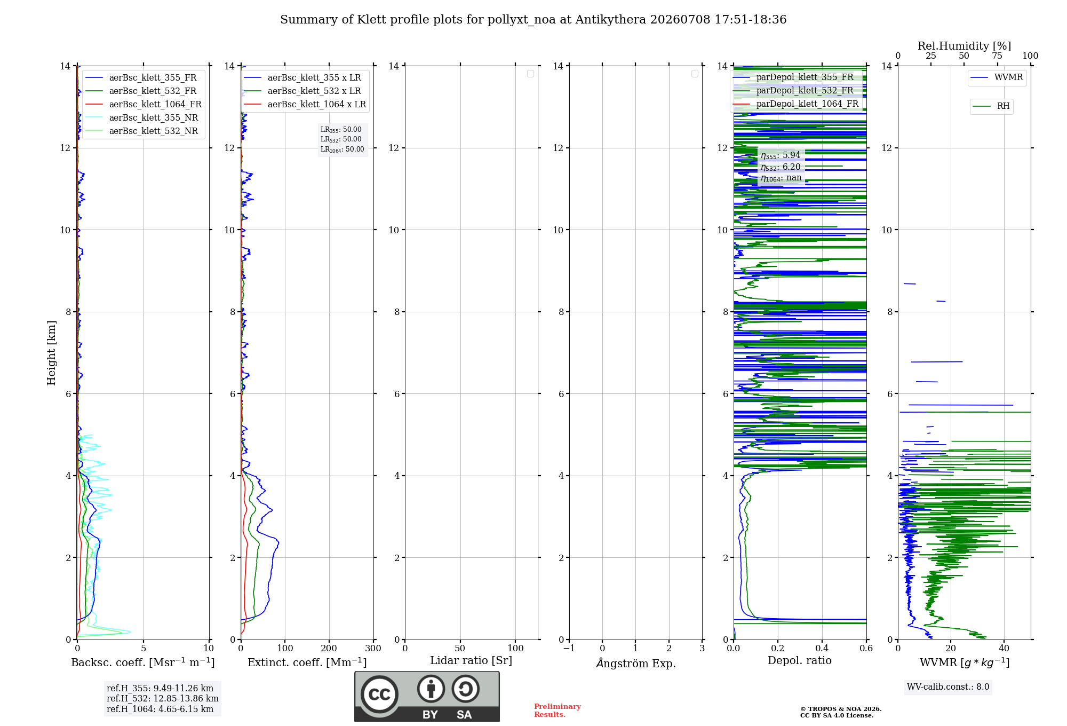The image size is (1067, 726).
Task: Click the blue aerBsc_klett_355_FR legend line
Action: [x=94, y=78]
